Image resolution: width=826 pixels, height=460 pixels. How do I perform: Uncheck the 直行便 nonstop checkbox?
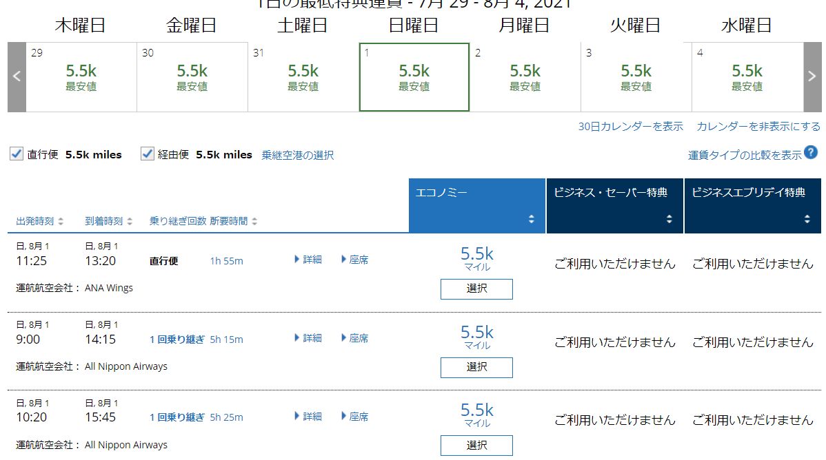click(x=17, y=154)
